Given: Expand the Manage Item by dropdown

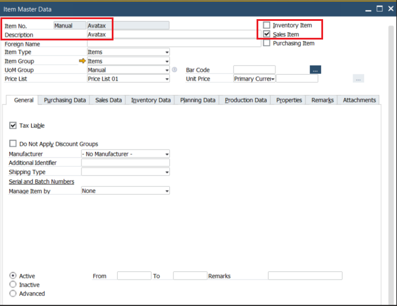Looking at the screenshot, I should point(125,190).
